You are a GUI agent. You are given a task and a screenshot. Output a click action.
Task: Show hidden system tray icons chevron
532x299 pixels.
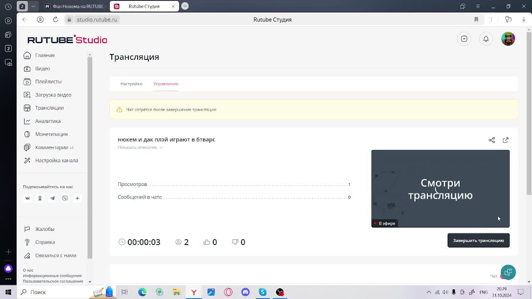(x=429, y=292)
